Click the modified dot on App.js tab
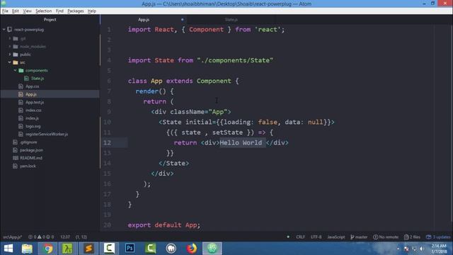 pyautogui.click(x=183, y=20)
